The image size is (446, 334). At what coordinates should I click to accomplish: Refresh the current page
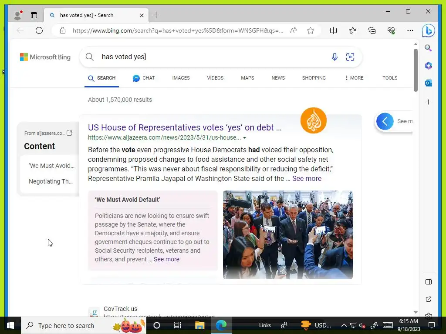[x=39, y=30]
